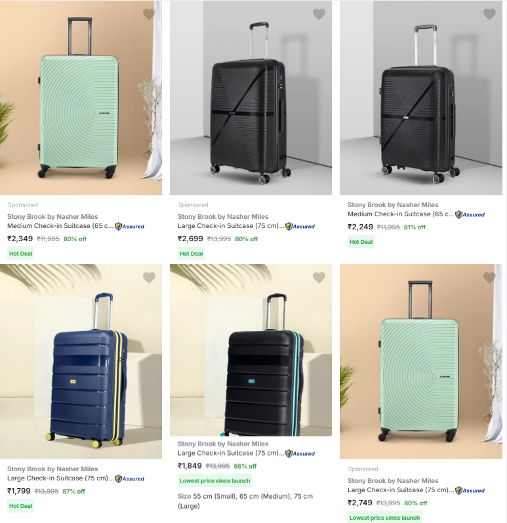Image resolution: width=507 pixels, height=523 pixels.
Task: Click 'Lowest price since launch' under ₹2,749
Action: [384, 518]
